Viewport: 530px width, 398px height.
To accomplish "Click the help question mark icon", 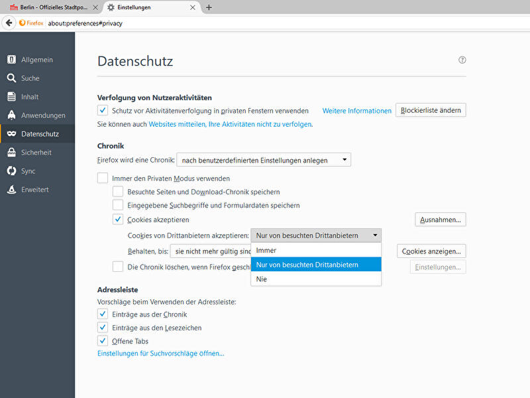I will (x=462, y=60).
